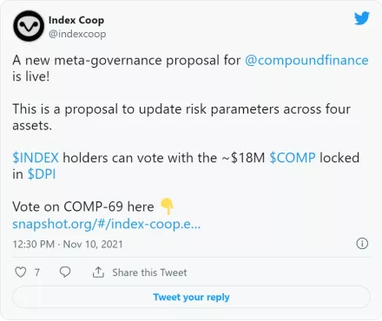Like the tweet with the heart icon
382x321 pixels.
21,272
